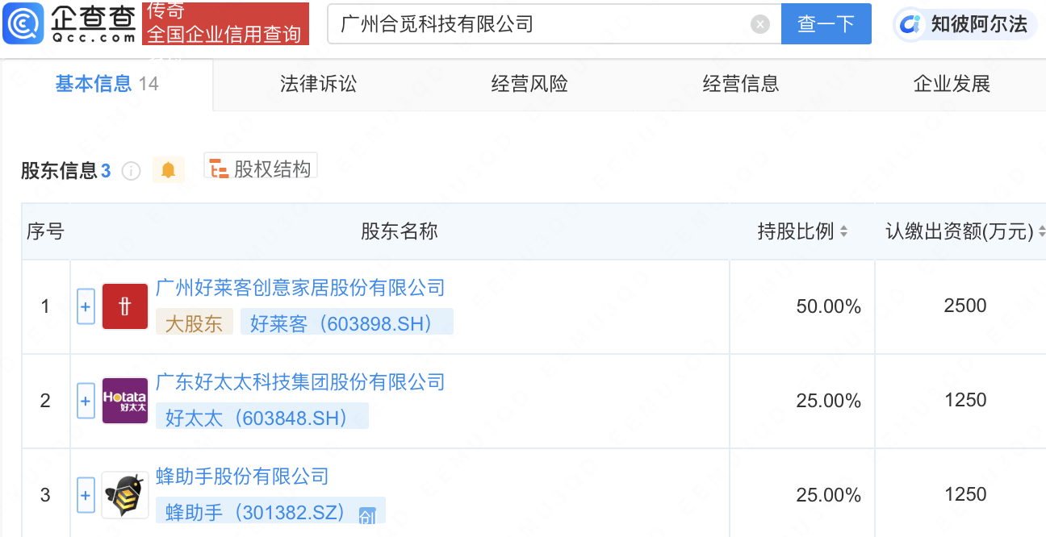
Task: Click the 序号 column header
Action: pyautogui.click(x=45, y=232)
